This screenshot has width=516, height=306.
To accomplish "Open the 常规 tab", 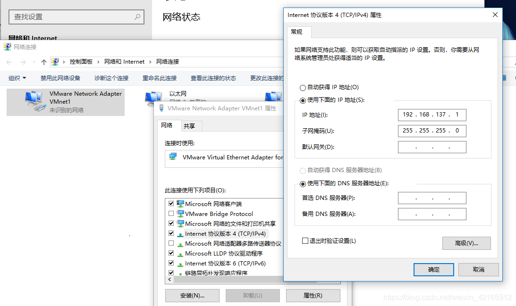I will (x=298, y=32).
